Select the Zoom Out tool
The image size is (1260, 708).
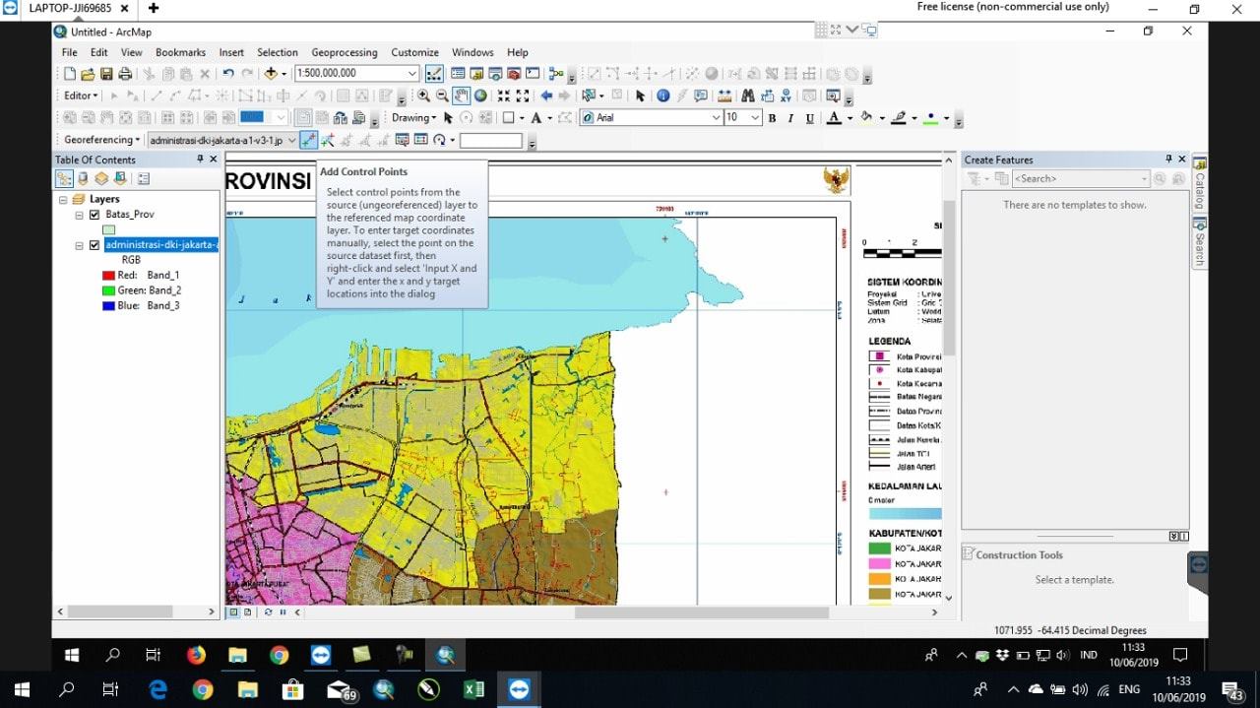coord(442,96)
